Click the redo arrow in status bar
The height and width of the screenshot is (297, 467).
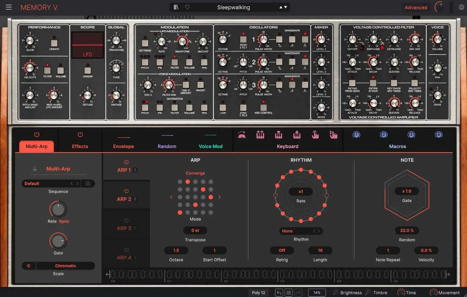point(298,293)
